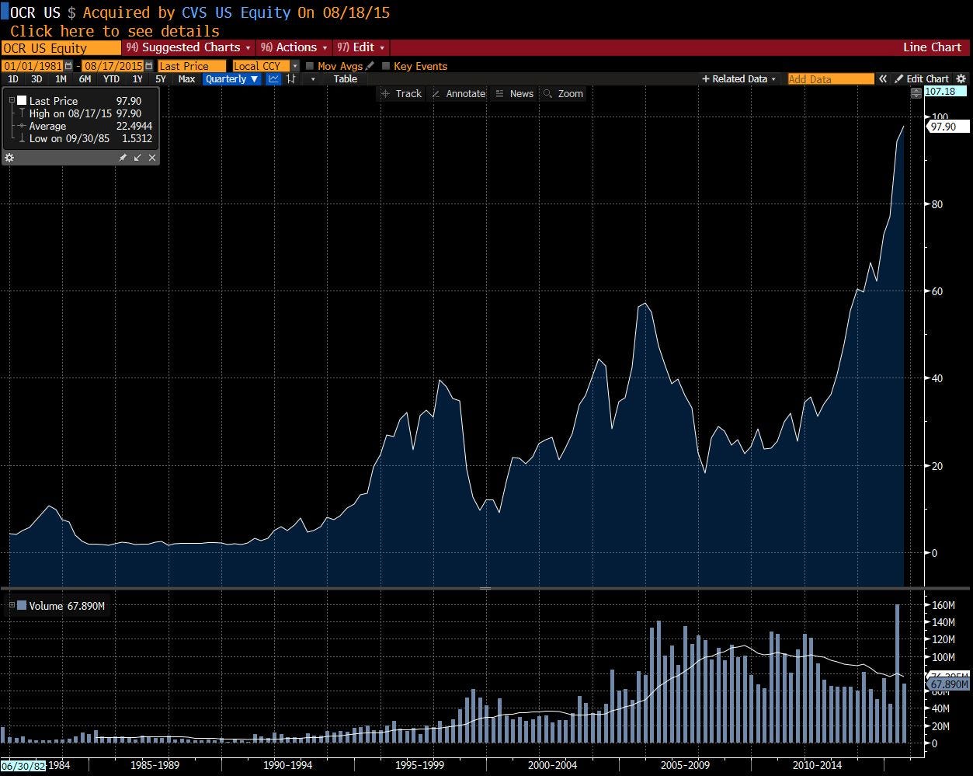Open the chart type dropdown arrow
This screenshot has height=776, width=973.
(x=313, y=79)
